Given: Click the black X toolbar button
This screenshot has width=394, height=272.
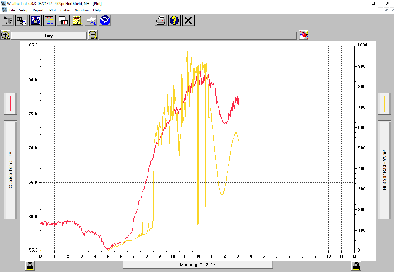Looking at the screenshot, I should click(189, 21).
